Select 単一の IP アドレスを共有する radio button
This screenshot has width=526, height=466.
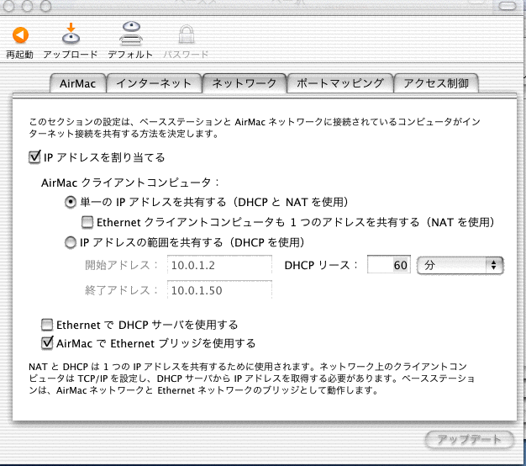click(x=70, y=203)
